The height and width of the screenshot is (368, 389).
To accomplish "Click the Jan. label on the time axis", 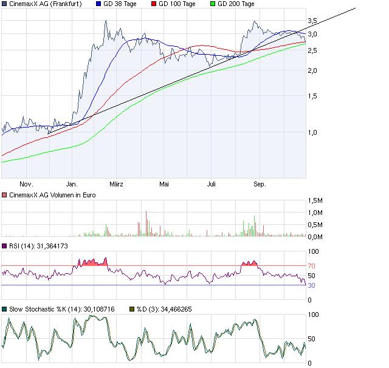I will coord(72,183).
